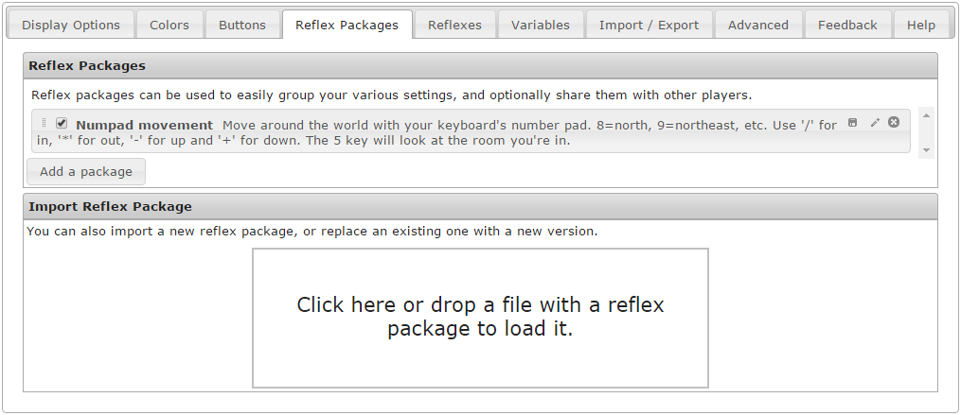
Task: Click the Help tab
Action: tap(920, 26)
